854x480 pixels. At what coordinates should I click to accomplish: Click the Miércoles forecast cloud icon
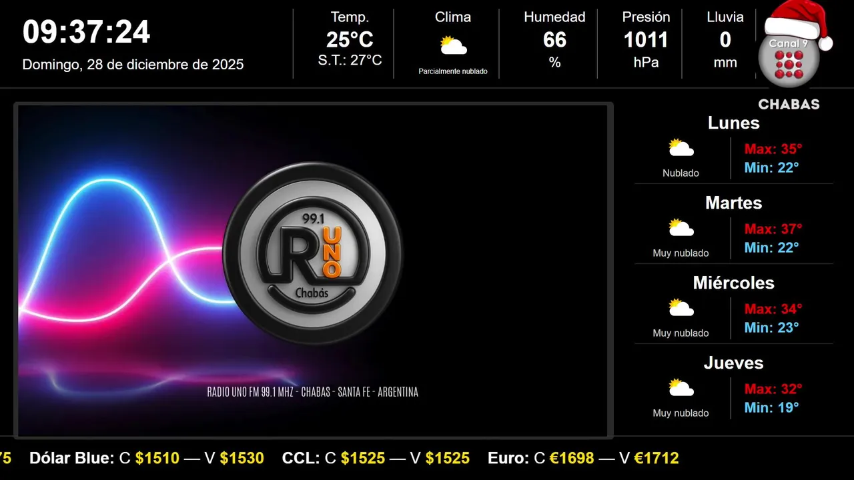pos(681,308)
